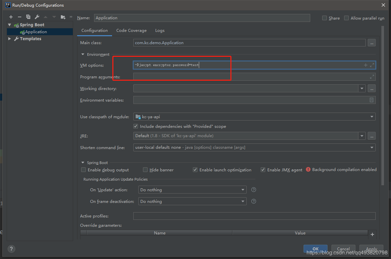Click the Cancel button

click(343, 249)
